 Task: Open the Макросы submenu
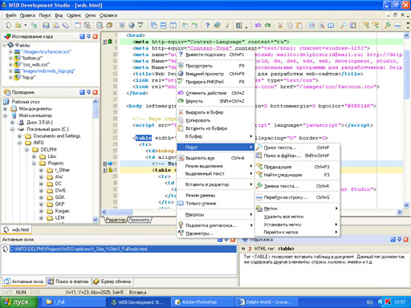[x=215, y=214]
